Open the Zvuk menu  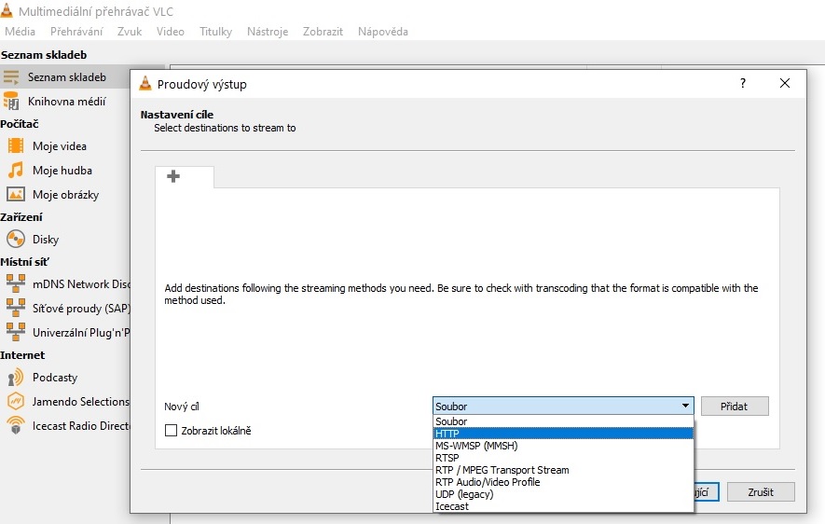pos(130,32)
